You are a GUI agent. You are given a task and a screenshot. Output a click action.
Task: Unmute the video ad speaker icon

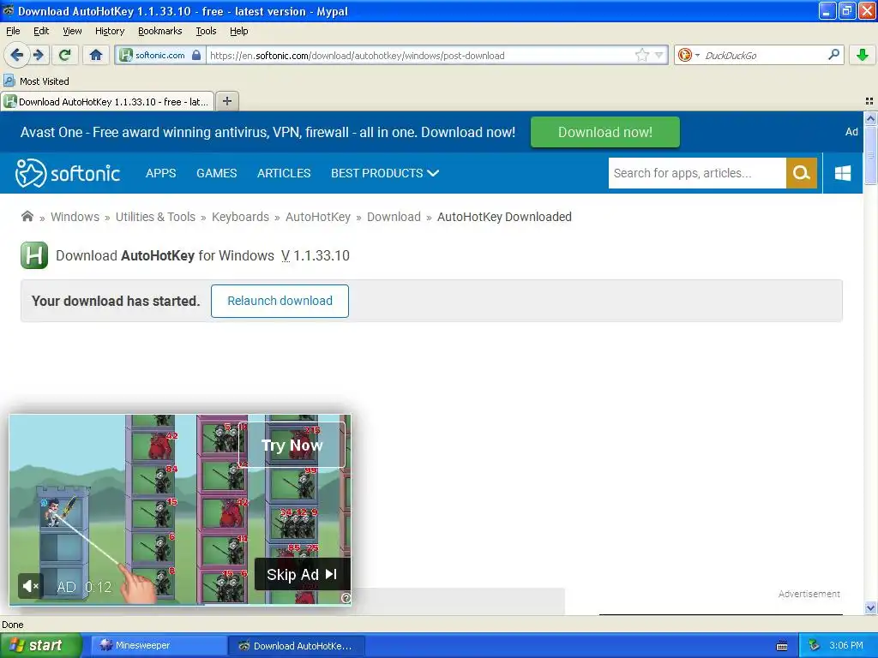click(30, 586)
